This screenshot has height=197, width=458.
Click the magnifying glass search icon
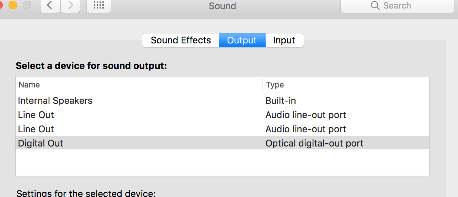pyautogui.click(x=375, y=6)
